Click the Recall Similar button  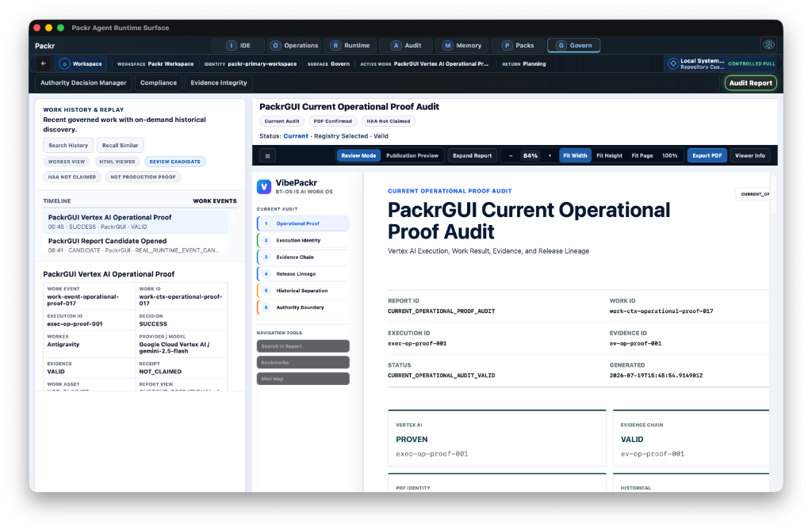[121, 146]
